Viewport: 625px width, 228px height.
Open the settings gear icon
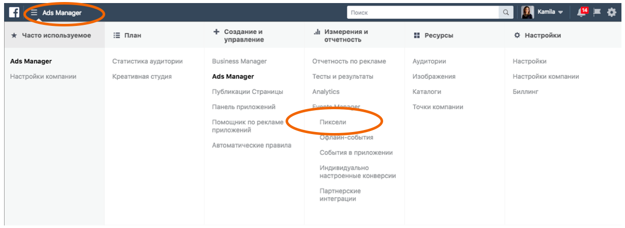click(x=612, y=12)
